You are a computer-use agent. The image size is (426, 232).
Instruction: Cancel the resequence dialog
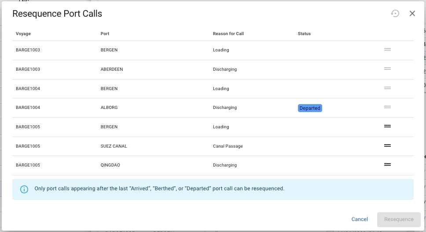tap(360, 219)
